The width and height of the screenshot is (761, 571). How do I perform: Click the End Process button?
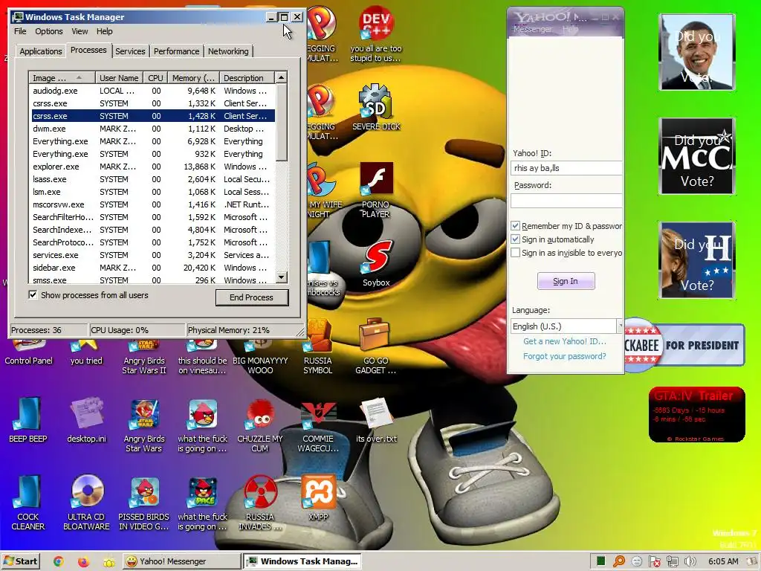pyautogui.click(x=251, y=297)
